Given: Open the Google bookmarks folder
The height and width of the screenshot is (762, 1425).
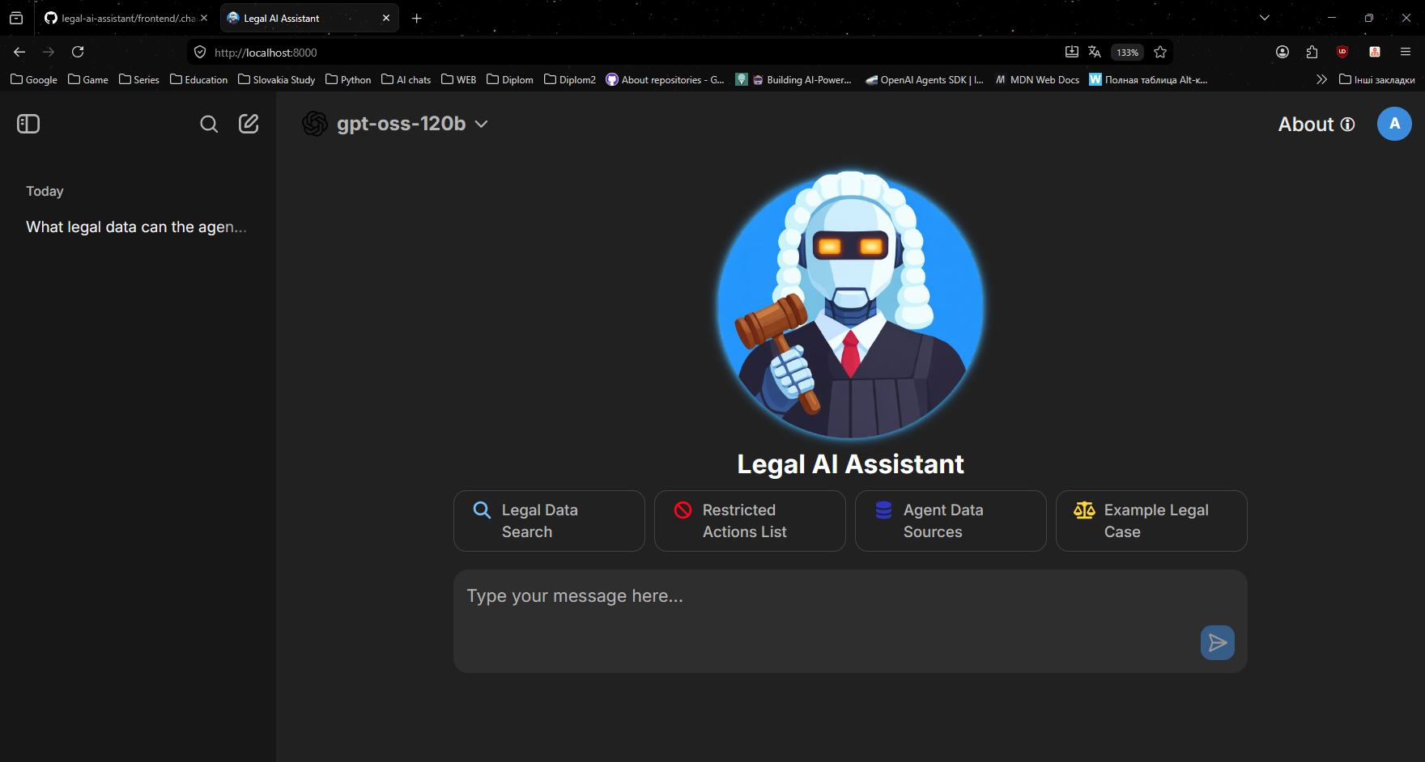Looking at the screenshot, I should 34,79.
